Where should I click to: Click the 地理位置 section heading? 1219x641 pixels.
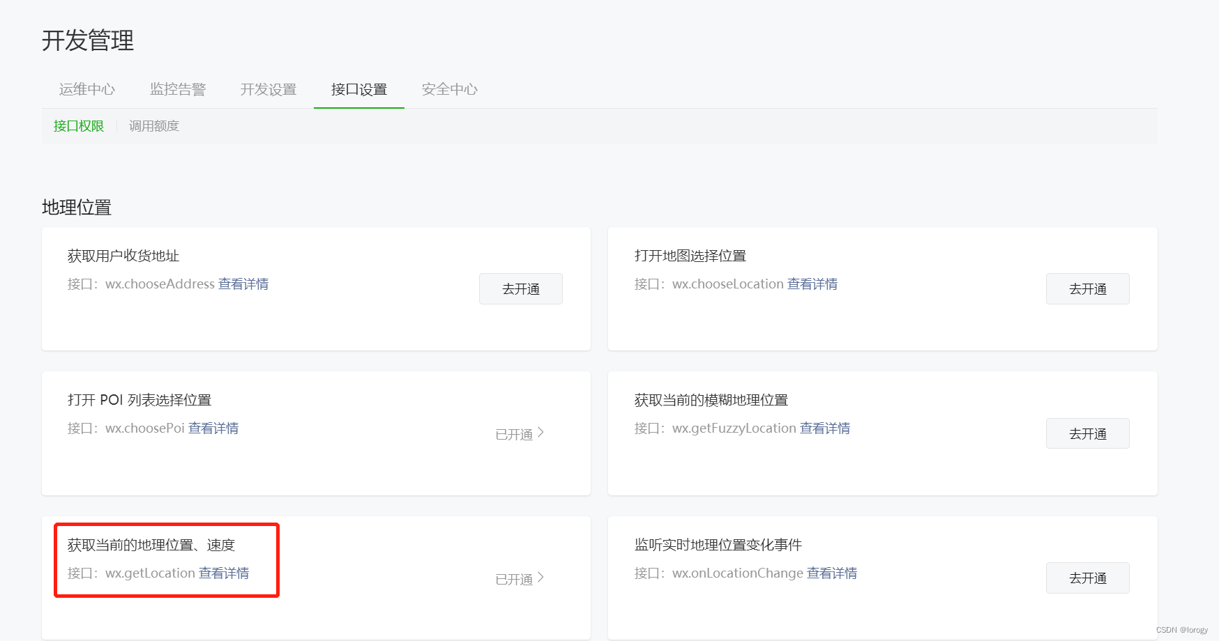77,208
